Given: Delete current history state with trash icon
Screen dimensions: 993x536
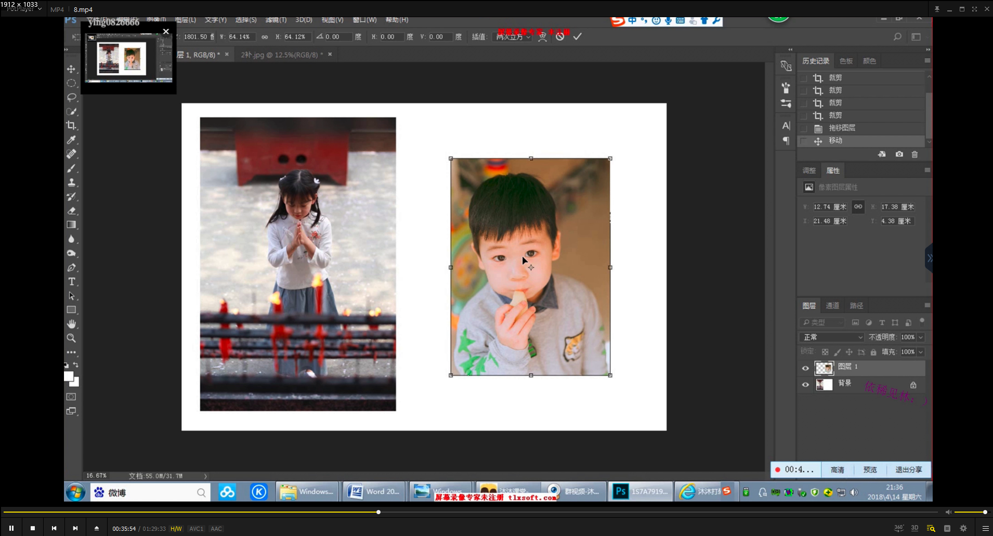Looking at the screenshot, I should pos(914,154).
